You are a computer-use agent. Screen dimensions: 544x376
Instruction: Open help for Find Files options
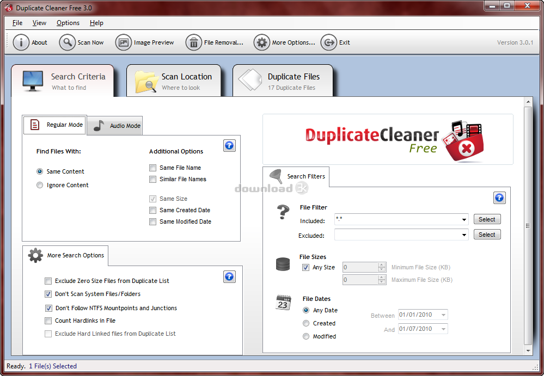click(x=229, y=145)
